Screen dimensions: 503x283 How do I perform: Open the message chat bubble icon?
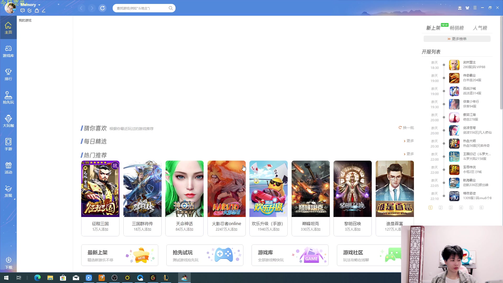click(23, 11)
